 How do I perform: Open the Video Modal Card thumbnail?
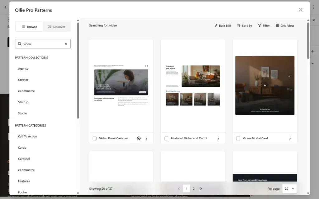point(265,86)
